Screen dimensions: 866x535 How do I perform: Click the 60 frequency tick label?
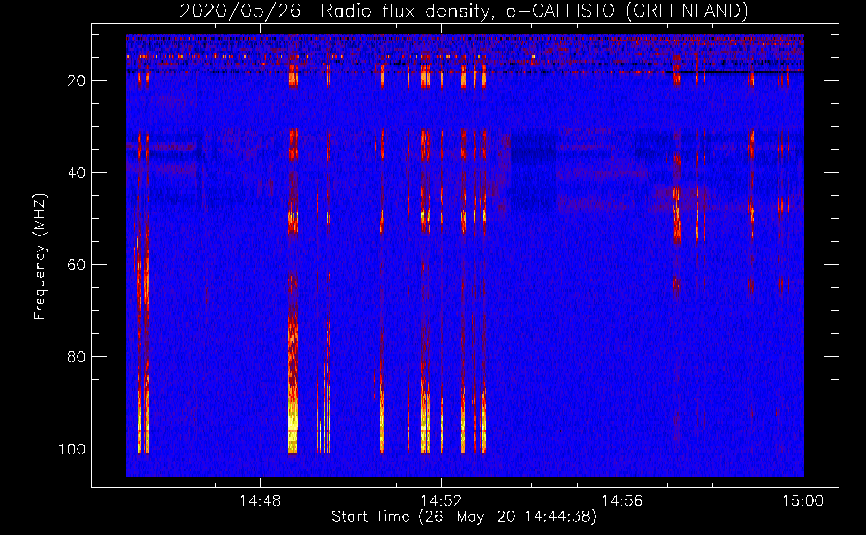77,265
